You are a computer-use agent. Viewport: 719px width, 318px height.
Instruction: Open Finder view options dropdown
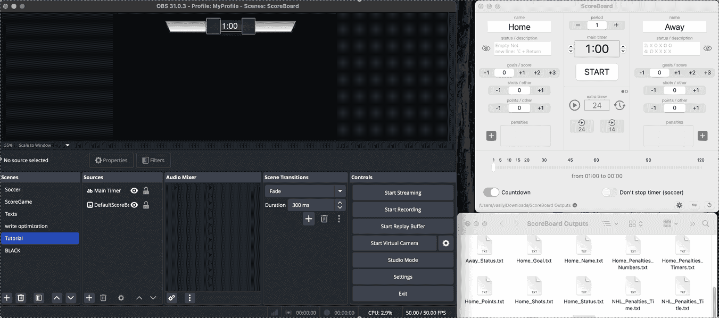[636, 224]
